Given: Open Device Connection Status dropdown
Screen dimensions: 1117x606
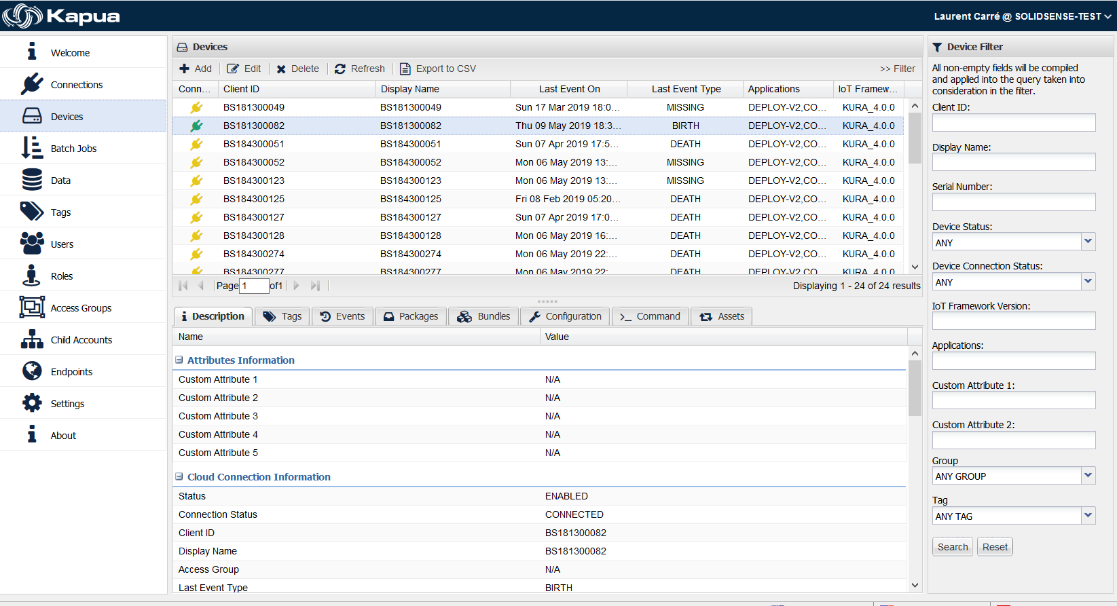Looking at the screenshot, I should [x=1088, y=281].
